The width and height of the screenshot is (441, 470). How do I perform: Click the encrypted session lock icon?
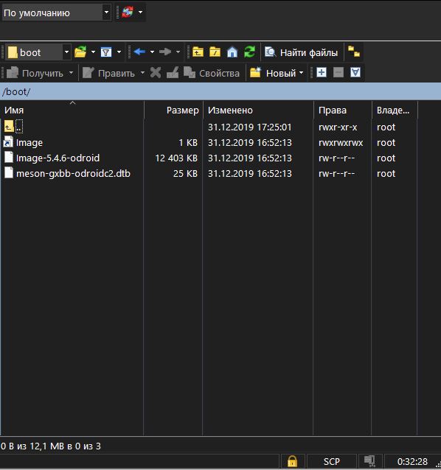292,461
